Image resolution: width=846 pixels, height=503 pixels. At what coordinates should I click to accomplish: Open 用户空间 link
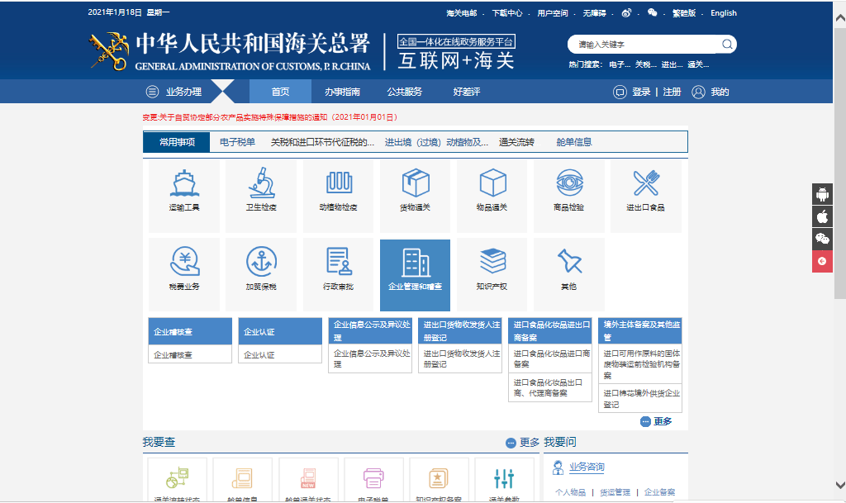click(x=553, y=13)
